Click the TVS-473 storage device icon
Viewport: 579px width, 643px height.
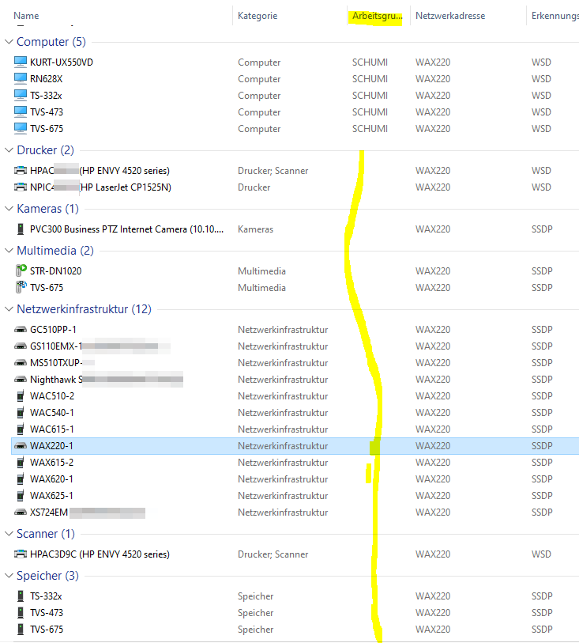tap(21, 613)
